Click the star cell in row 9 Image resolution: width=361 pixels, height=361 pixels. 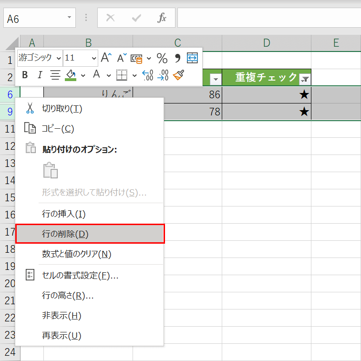pyautogui.click(x=267, y=112)
